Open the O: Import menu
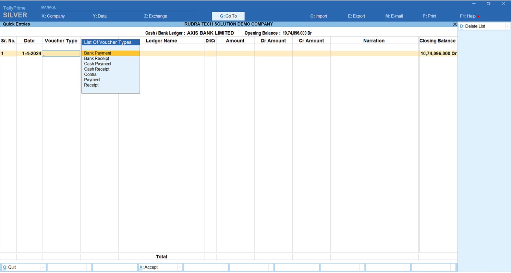 pyautogui.click(x=319, y=16)
